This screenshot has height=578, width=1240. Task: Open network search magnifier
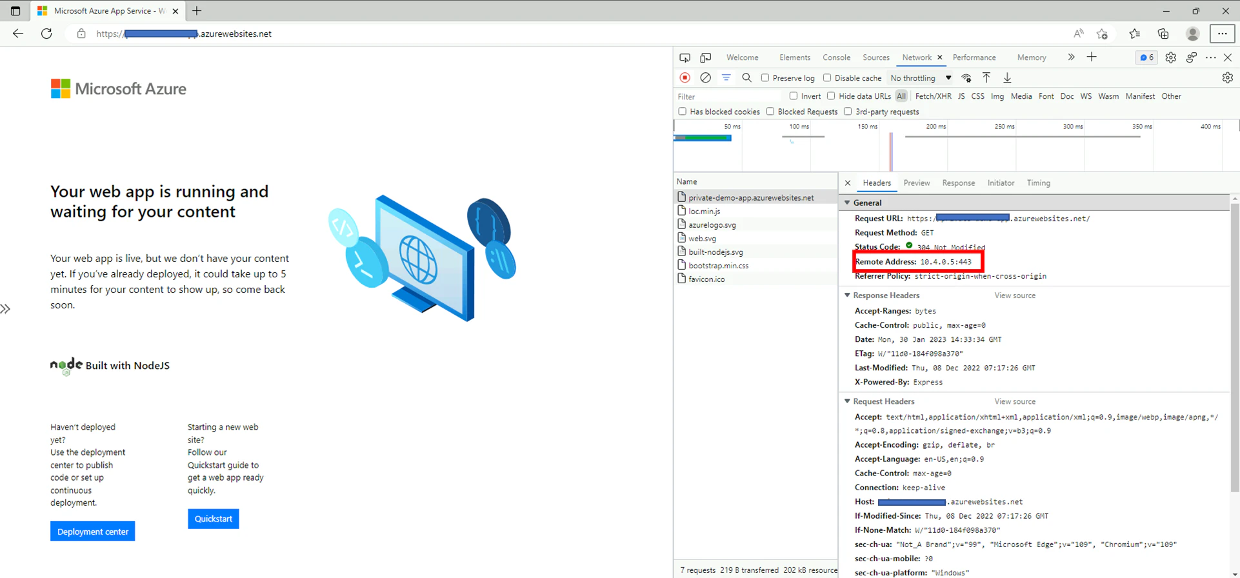[747, 78]
